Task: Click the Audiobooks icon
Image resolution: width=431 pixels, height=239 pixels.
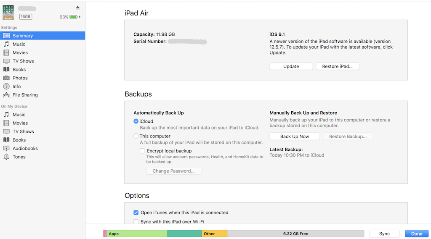Action: (6, 148)
